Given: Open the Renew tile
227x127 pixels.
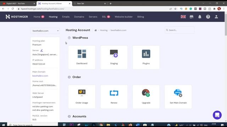Looking at the screenshot, I should (x=114, y=97).
